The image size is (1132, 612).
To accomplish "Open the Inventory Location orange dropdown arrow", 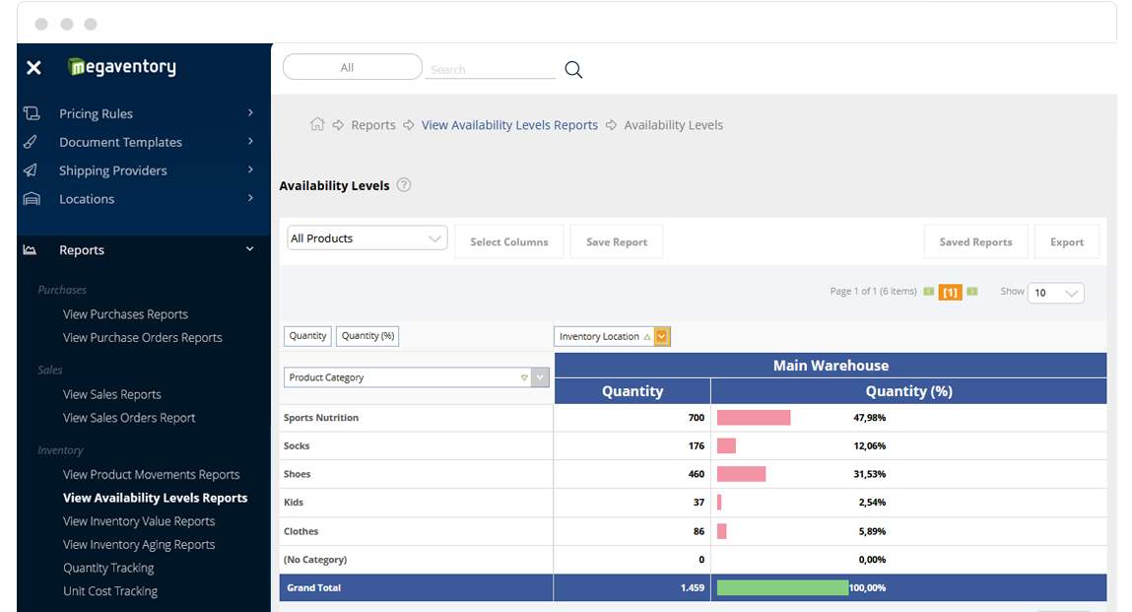I will (662, 337).
